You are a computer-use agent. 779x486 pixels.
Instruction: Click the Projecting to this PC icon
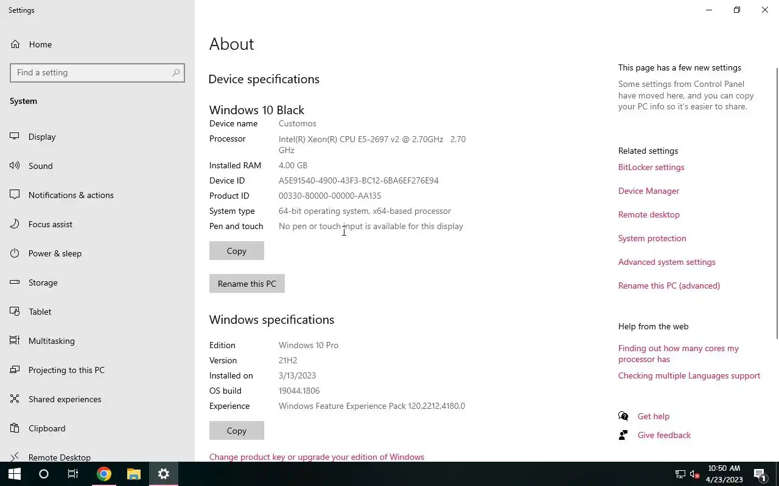(15, 370)
